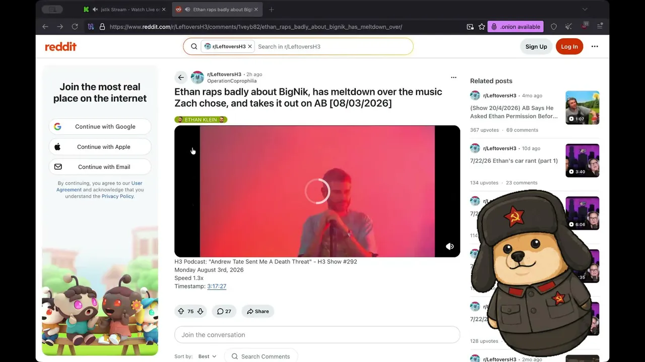Viewport: 645px width, 362px height.
Task: Open OperationCoprophilia's user profile
Action: [x=232, y=81]
